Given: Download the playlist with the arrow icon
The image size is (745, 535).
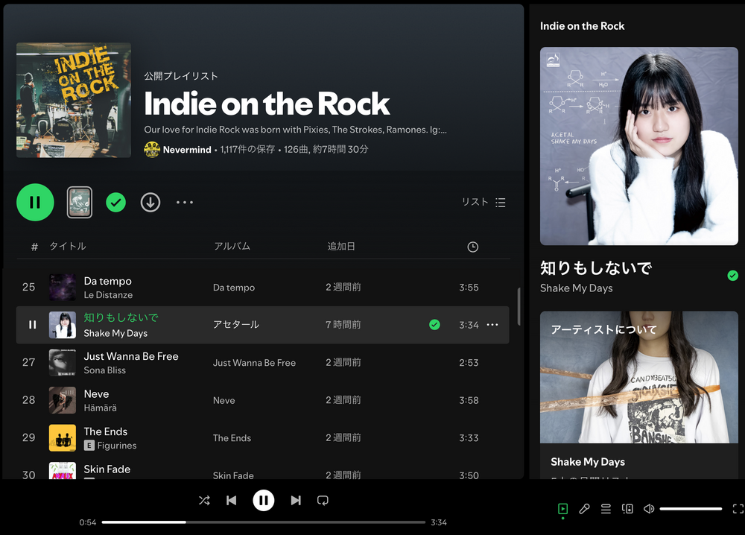Looking at the screenshot, I should pyautogui.click(x=150, y=203).
